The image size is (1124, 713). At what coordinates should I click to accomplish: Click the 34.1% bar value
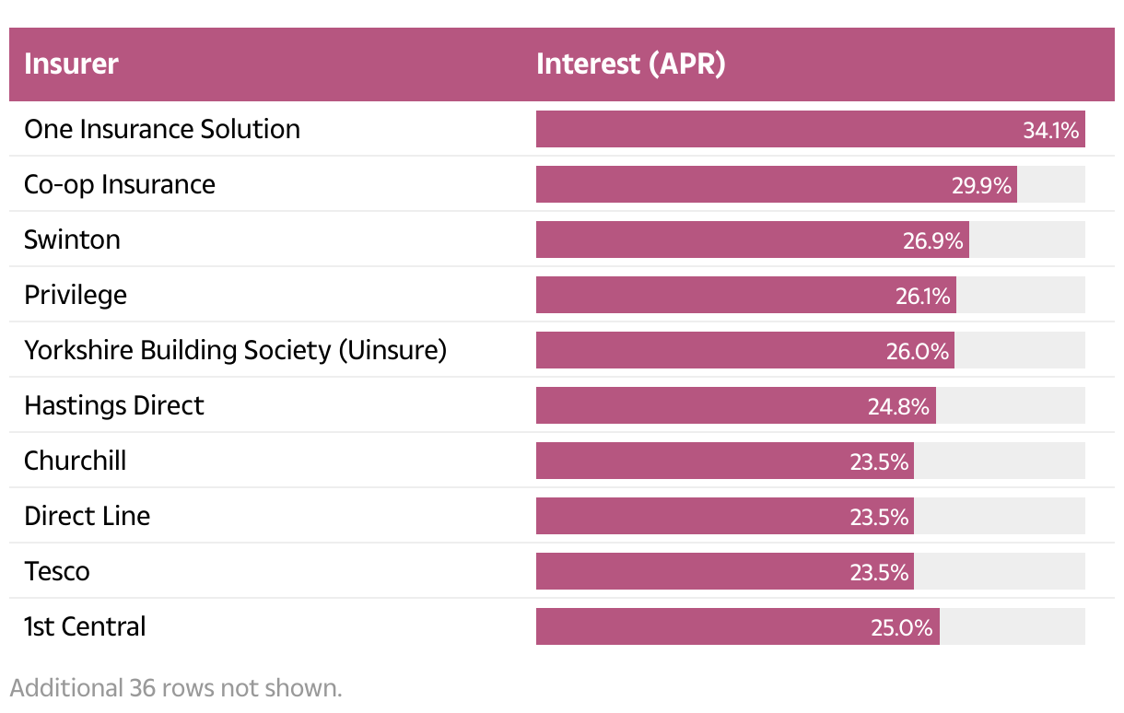pos(1050,130)
